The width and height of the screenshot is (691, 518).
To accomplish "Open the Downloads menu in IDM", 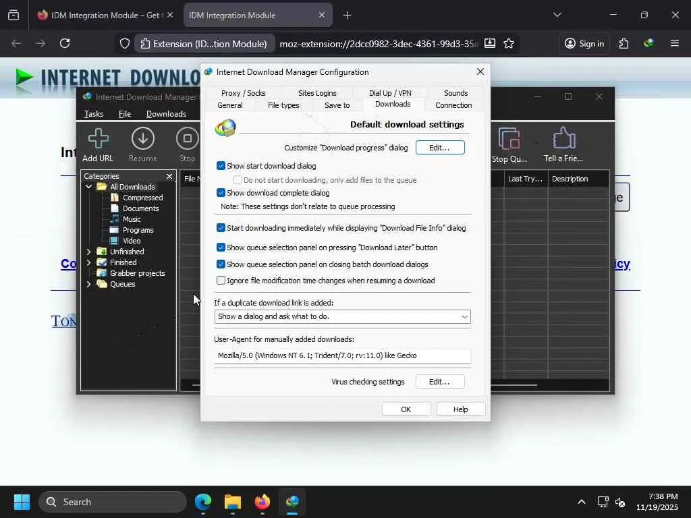I will point(166,114).
